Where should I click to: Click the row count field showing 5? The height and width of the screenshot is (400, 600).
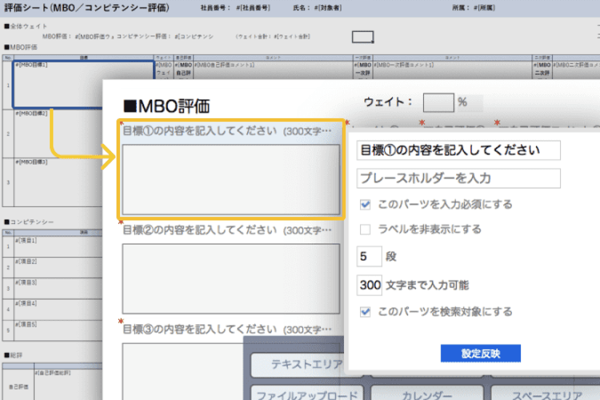click(369, 256)
